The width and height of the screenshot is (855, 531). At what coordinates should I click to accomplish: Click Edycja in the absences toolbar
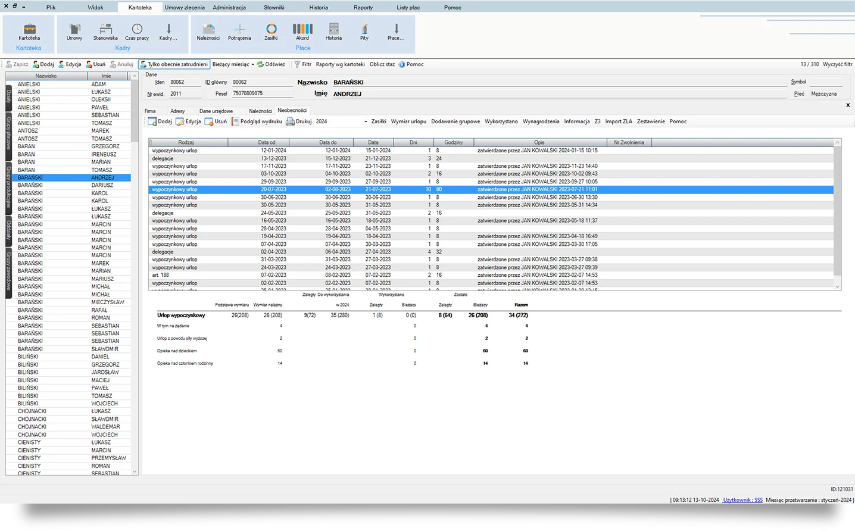pos(188,121)
